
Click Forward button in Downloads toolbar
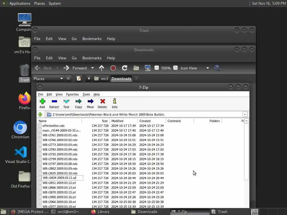(x=75, y=68)
